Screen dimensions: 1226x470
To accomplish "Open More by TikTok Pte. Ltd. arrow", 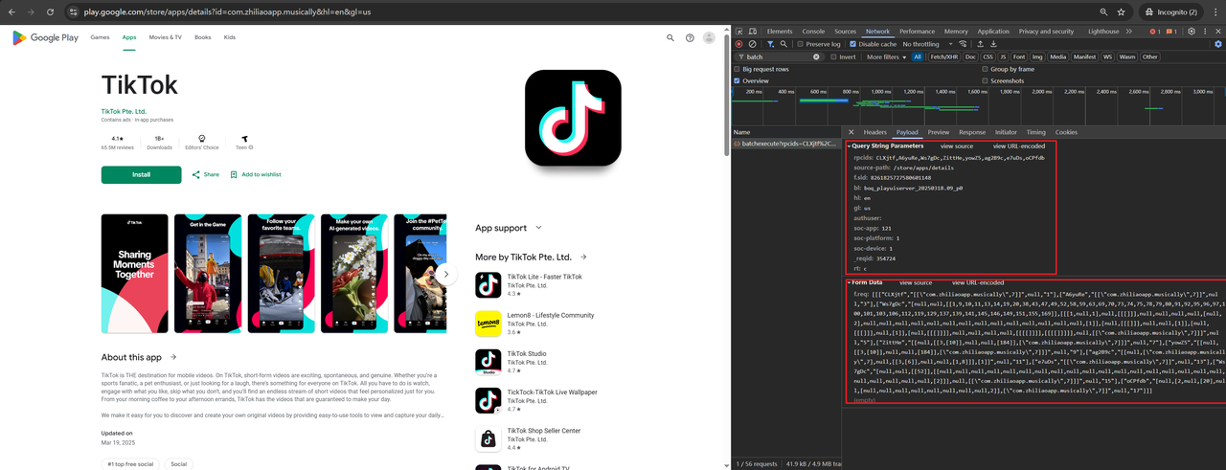I will [583, 257].
